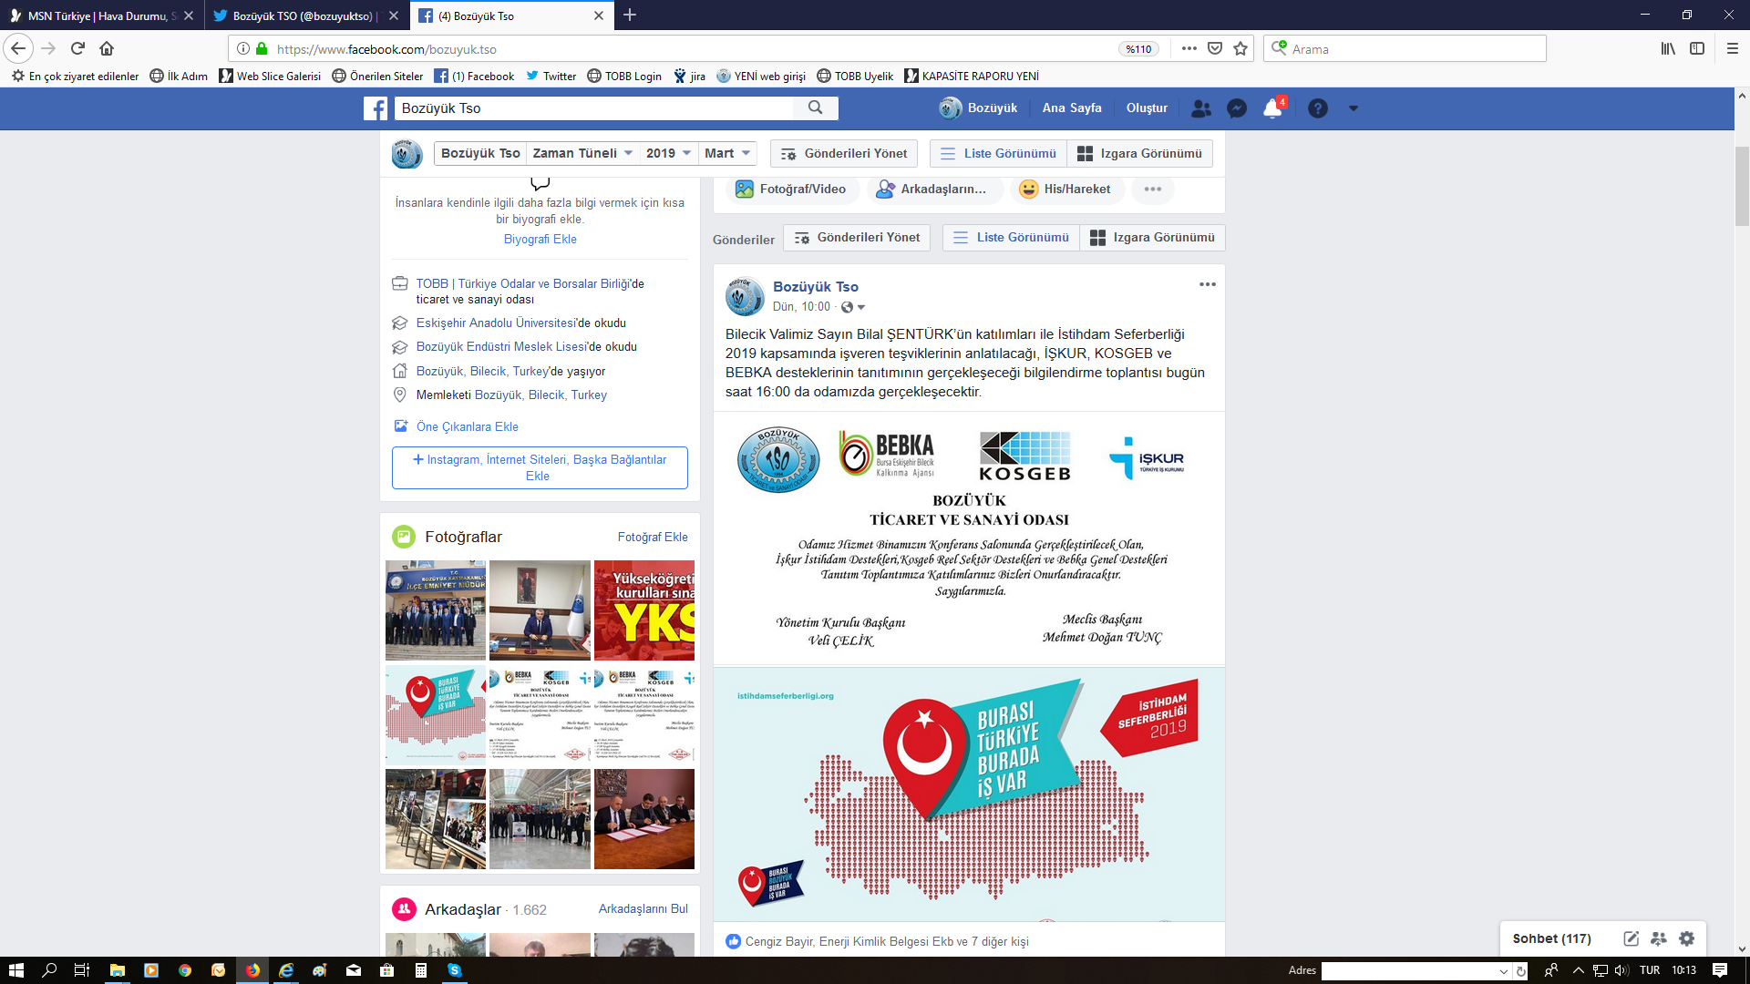
Task: Open quick help question mark icon
Action: [1318, 108]
